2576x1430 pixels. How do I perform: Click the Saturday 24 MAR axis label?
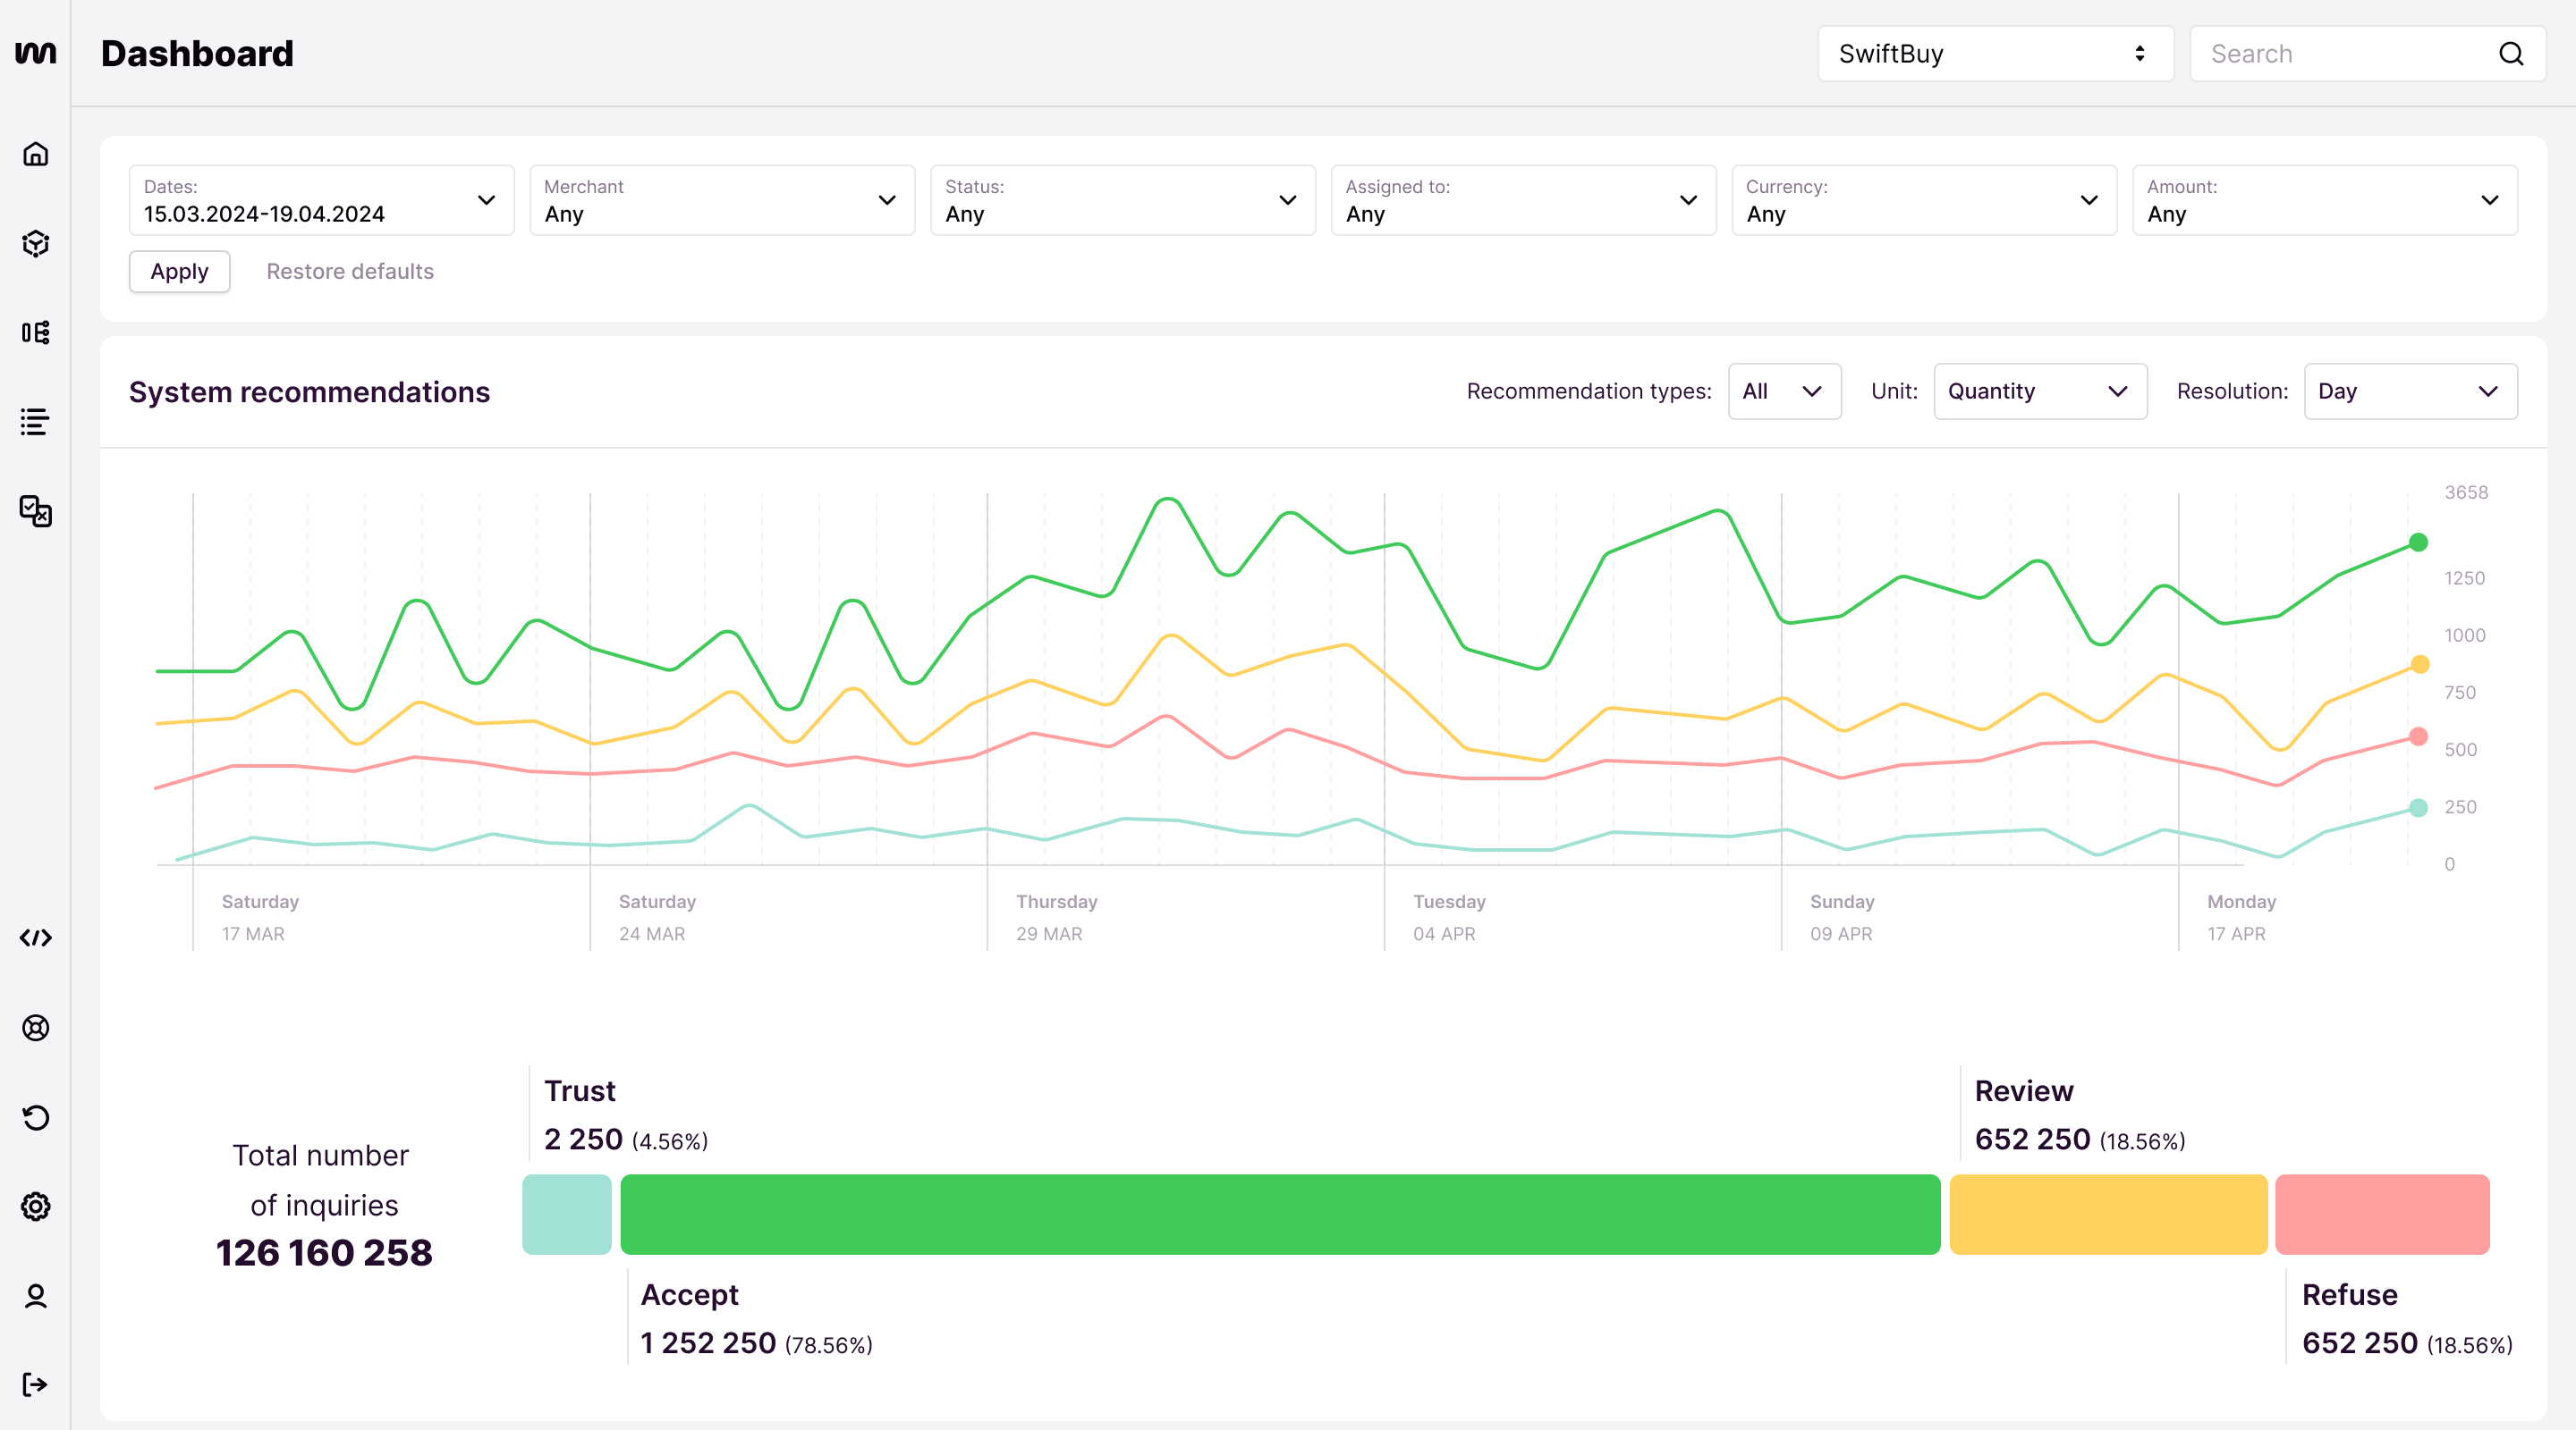(x=657, y=917)
